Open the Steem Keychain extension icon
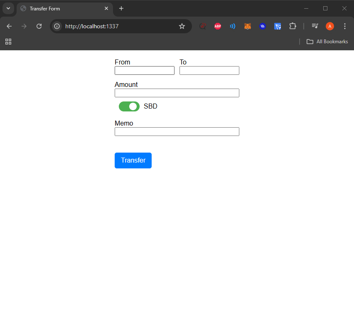 tap(262, 26)
